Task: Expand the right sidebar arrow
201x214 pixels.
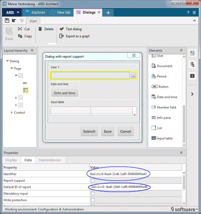Action: [192, 94]
